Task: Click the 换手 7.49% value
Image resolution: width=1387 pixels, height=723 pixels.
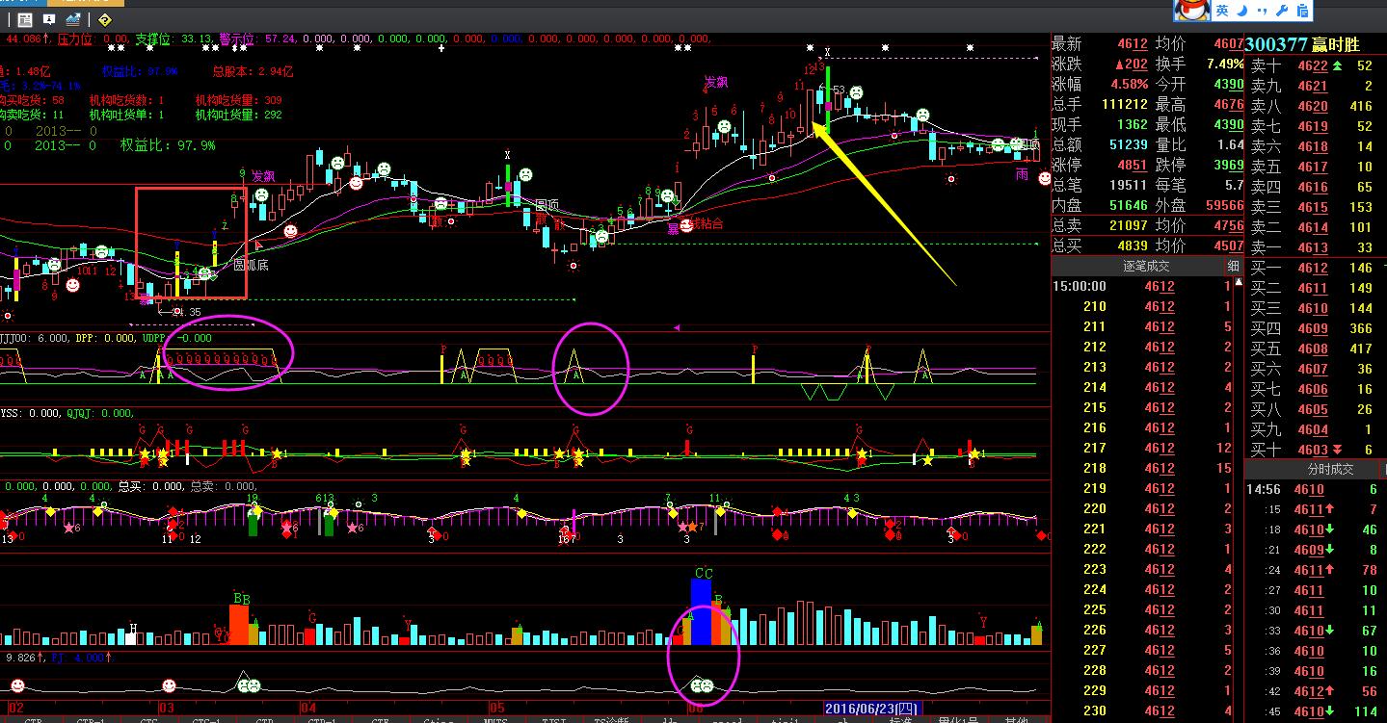Action: (1225, 65)
